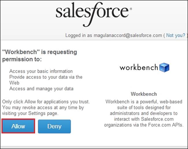Image resolution: width=188 pixels, height=149 pixels.
Task: Select the bold Workbench title above the description
Action: tap(144, 94)
